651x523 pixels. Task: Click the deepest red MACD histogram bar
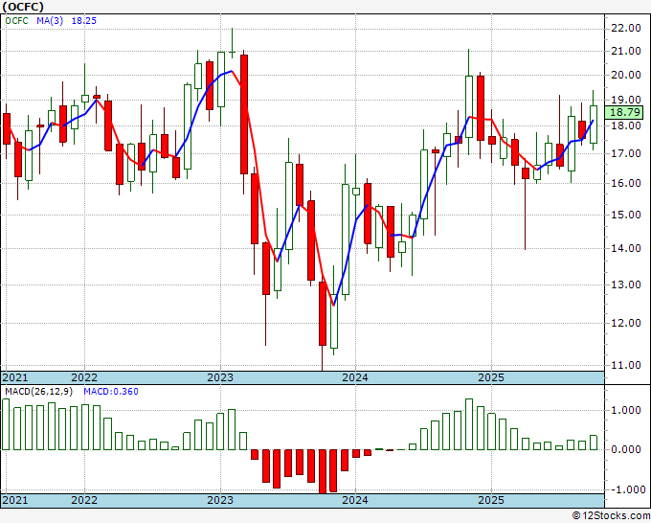coord(323,471)
